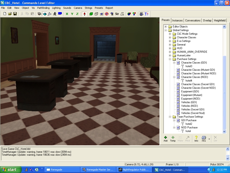This screenshot has height=173, width=230.
Task: Expand the Editor Objects folder
Action: 166,27
